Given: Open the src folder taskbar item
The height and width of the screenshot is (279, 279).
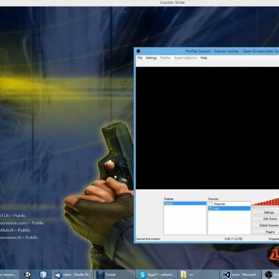Looking at the screenshot, I should (x=198, y=275).
